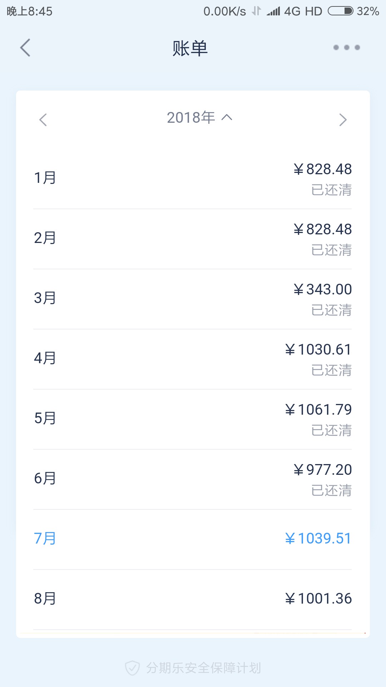Tap the back arrow in header
386x687 pixels.
tap(25, 48)
